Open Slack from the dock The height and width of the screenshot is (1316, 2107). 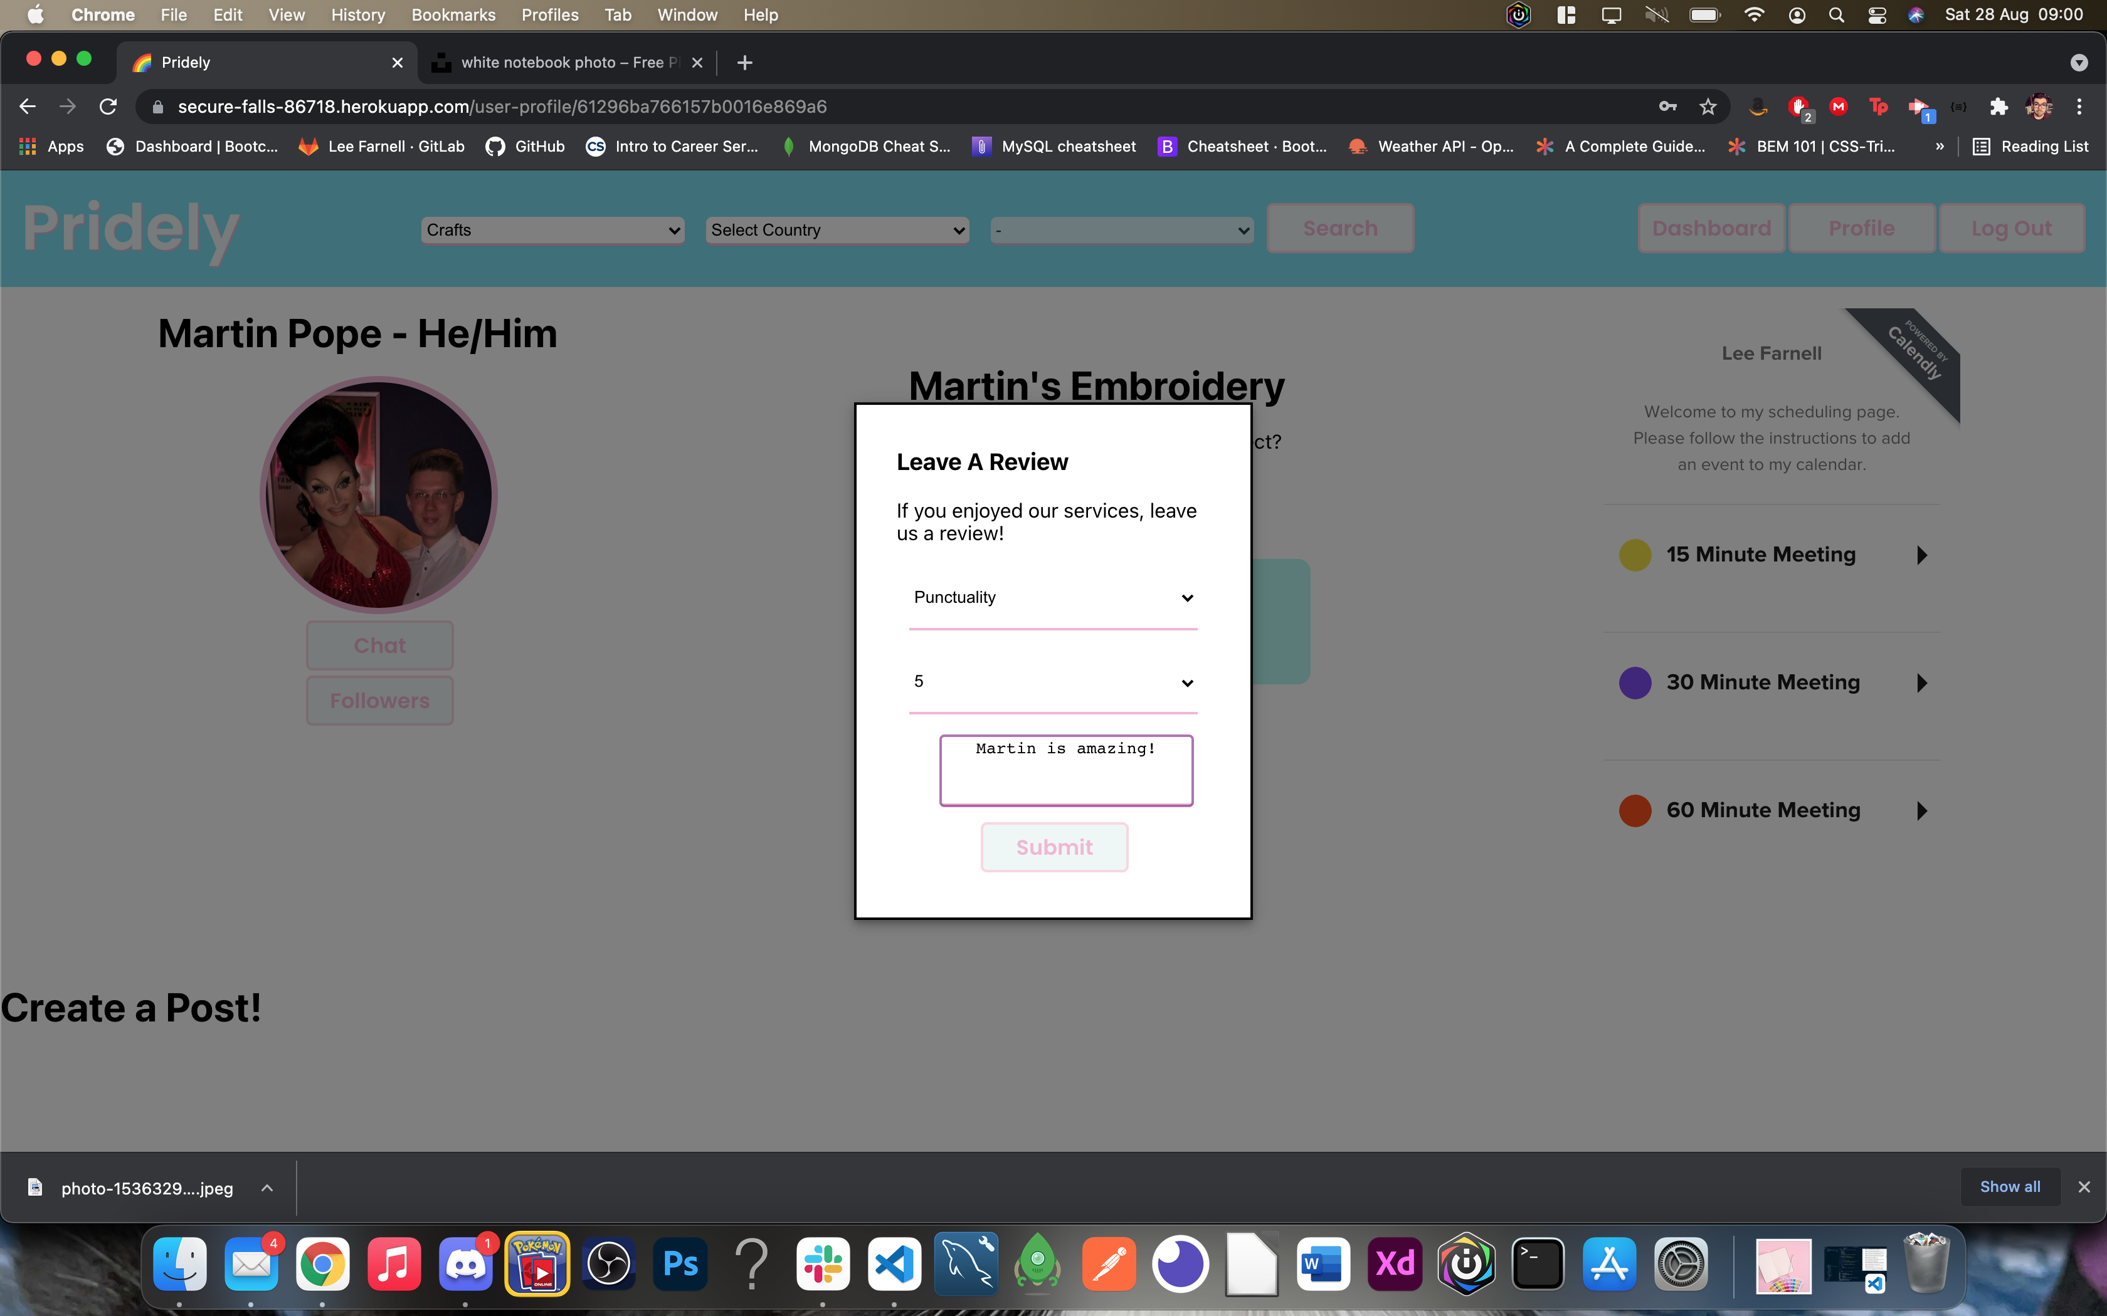click(x=823, y=1264)
